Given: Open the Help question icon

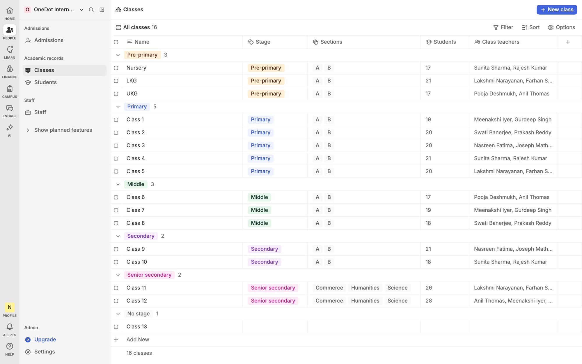Looking at the screenshot, I should [x=10, y=346].
